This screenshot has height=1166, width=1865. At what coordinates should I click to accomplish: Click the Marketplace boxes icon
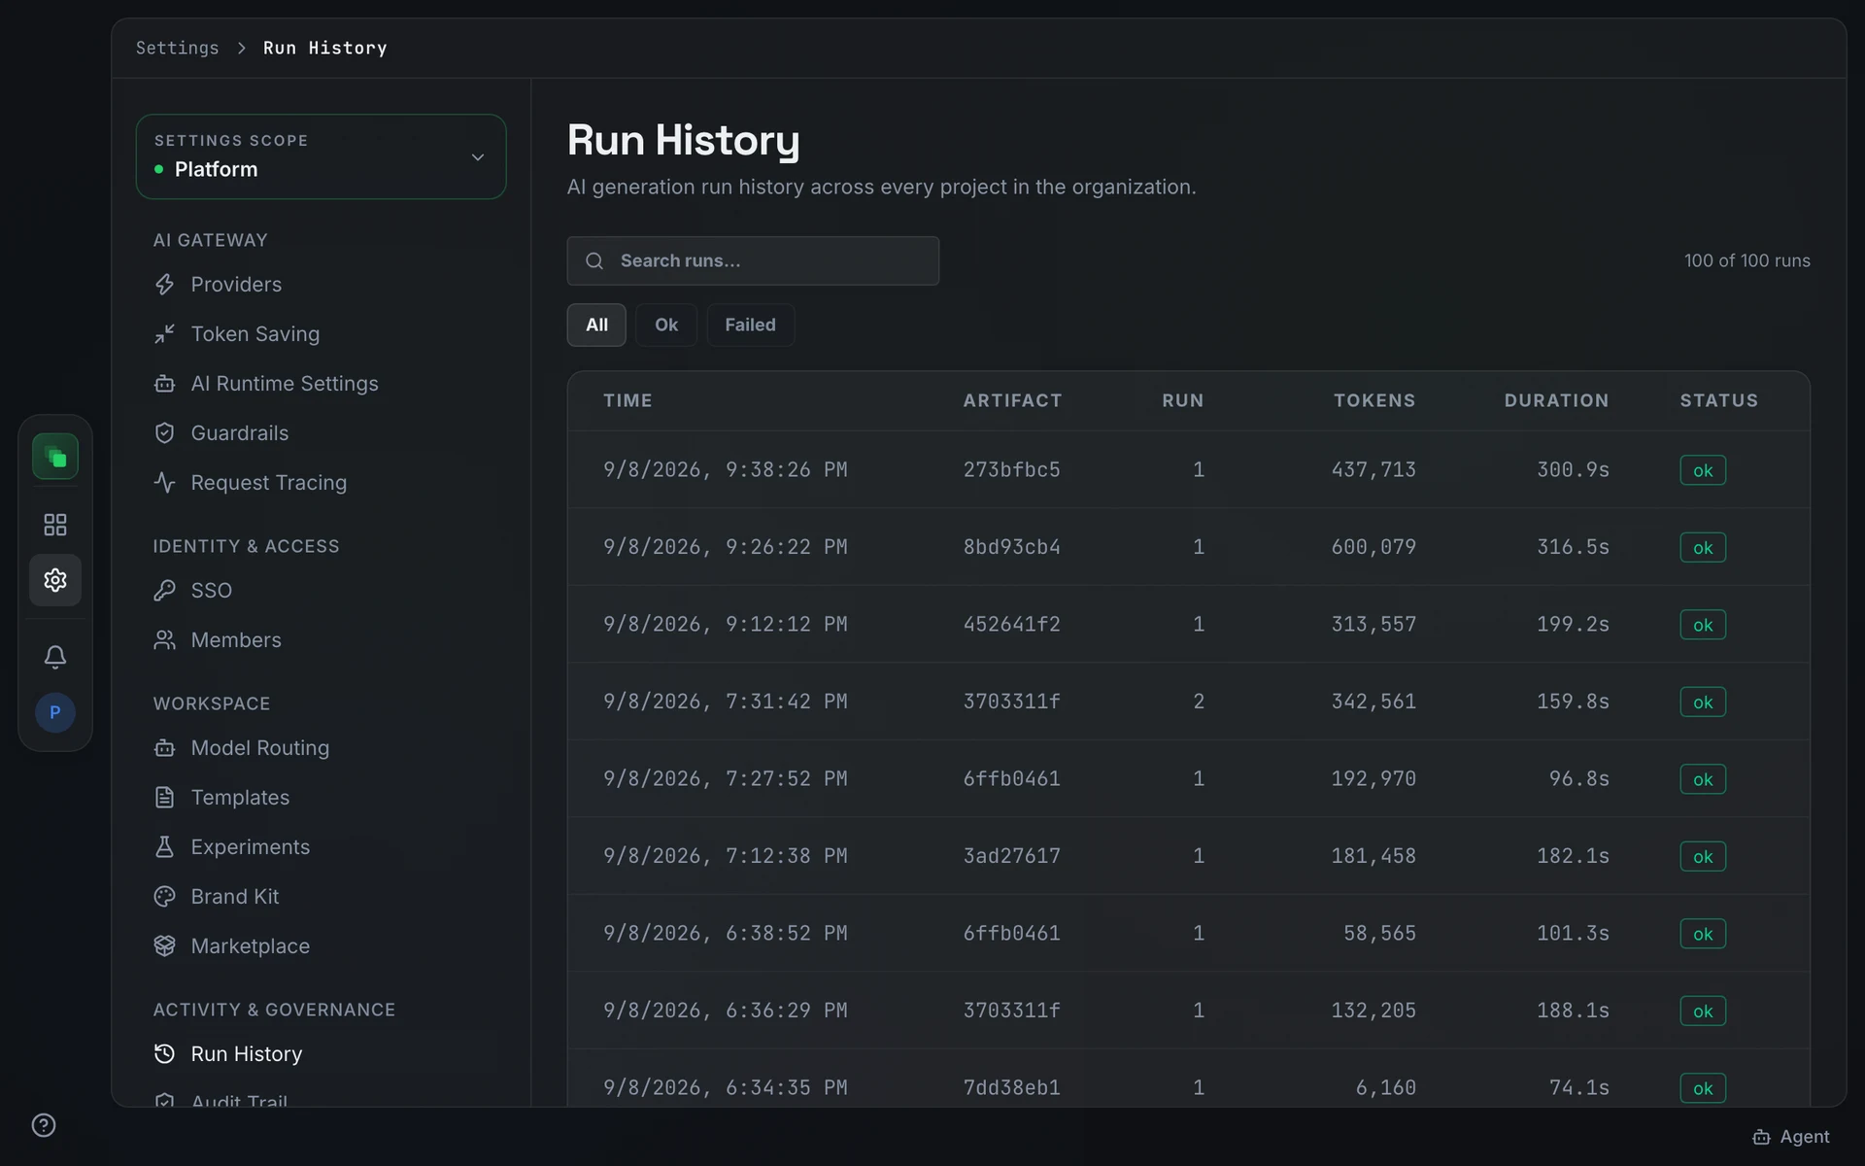(x=165, y=946)
